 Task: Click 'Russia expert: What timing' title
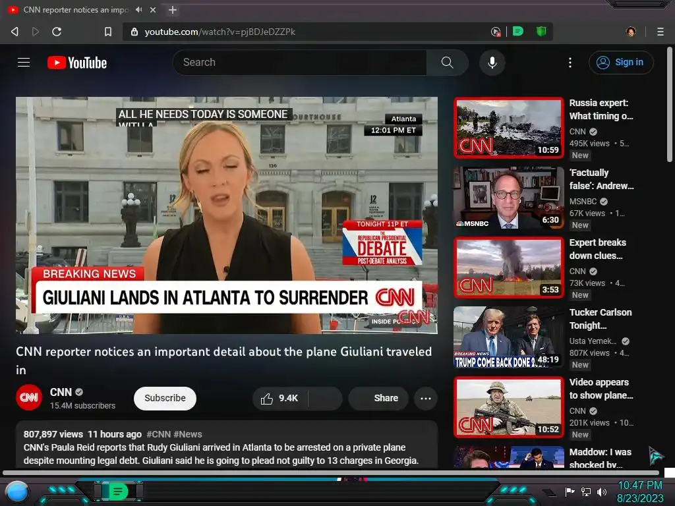[601, 109]
